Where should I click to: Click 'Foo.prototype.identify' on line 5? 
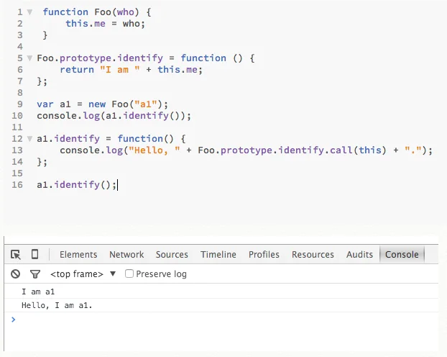pos(100,58)
